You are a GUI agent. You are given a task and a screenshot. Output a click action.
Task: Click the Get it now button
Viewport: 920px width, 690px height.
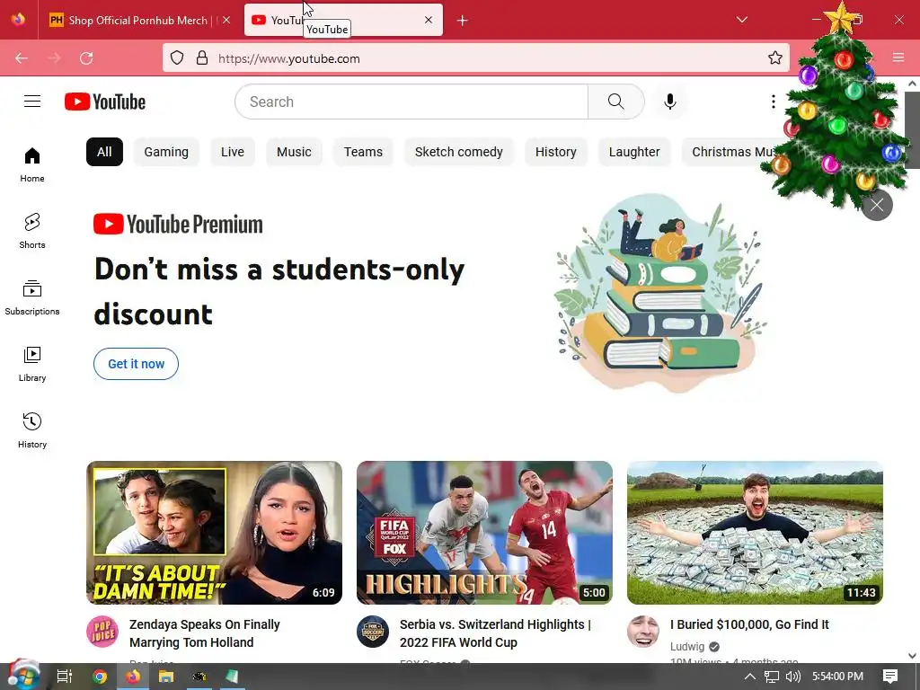137,364
